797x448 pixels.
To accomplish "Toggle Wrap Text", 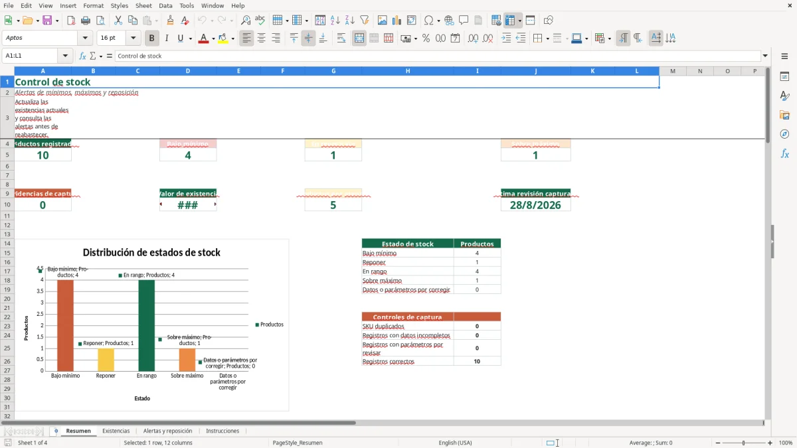I will pyautogui.click(x=341, y=38).
